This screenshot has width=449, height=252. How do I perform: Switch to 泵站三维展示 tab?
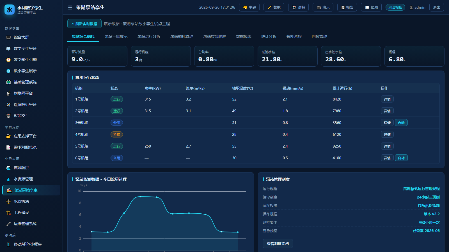[x=116, y=36]
